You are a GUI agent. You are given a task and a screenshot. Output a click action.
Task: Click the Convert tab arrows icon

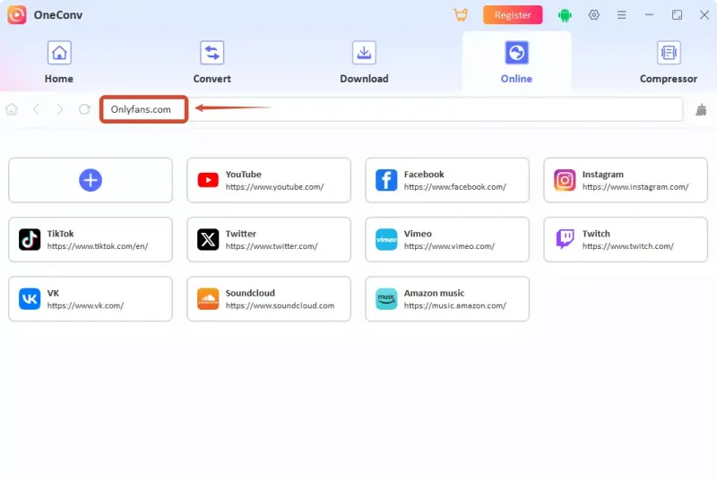coord(212,53)
